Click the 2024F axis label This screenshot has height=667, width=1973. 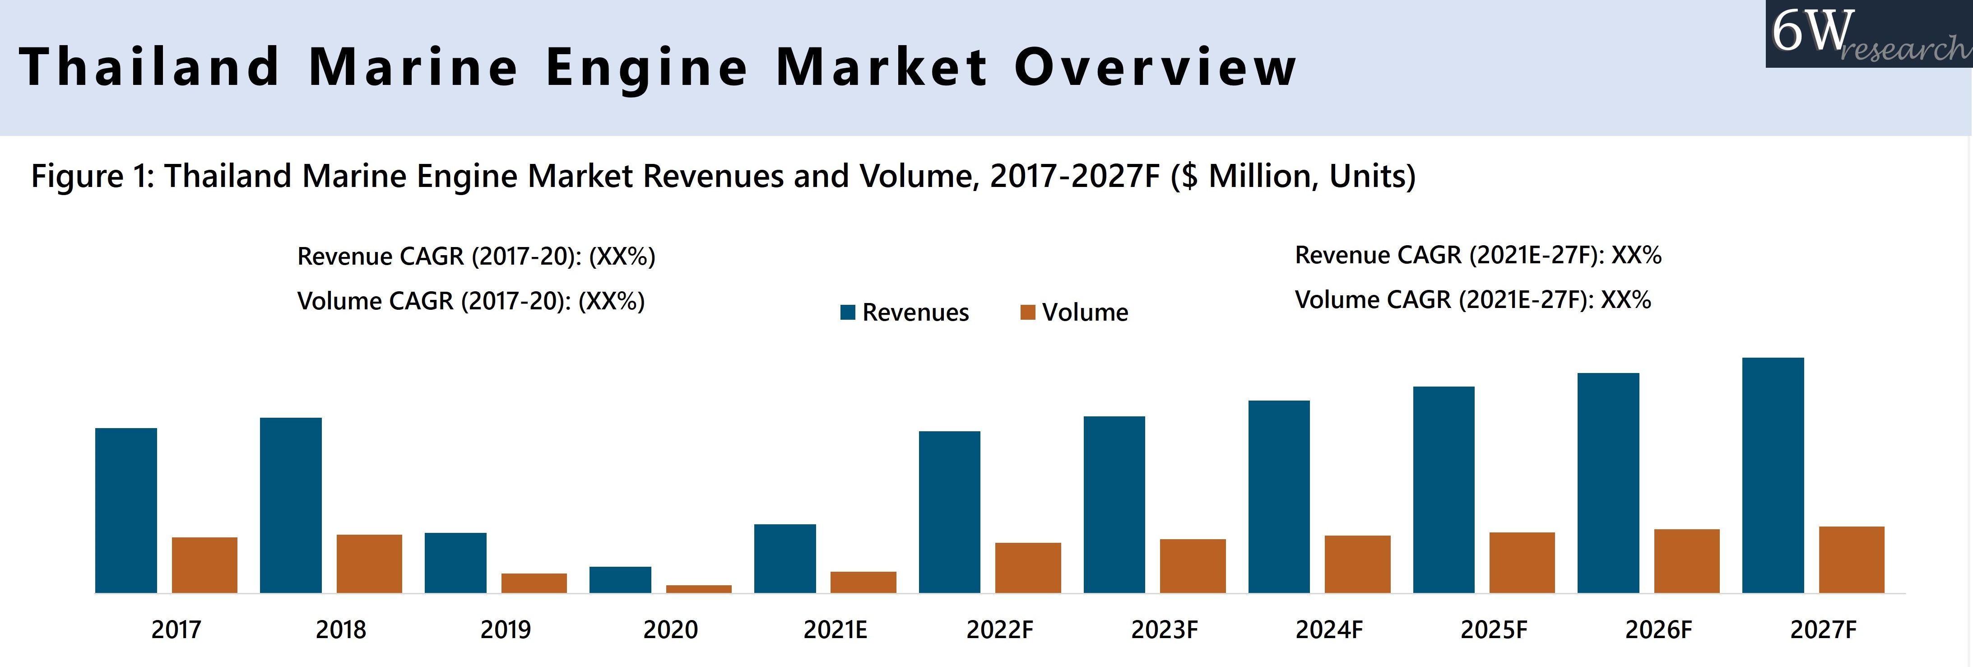[1329, 630]
